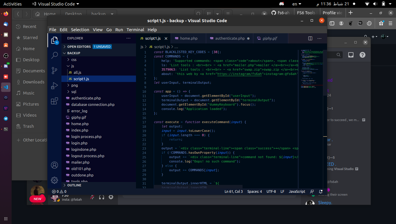This screenshot has height=224, width=396.
Task: Collapse the js folder
Action: coord(73,66)
